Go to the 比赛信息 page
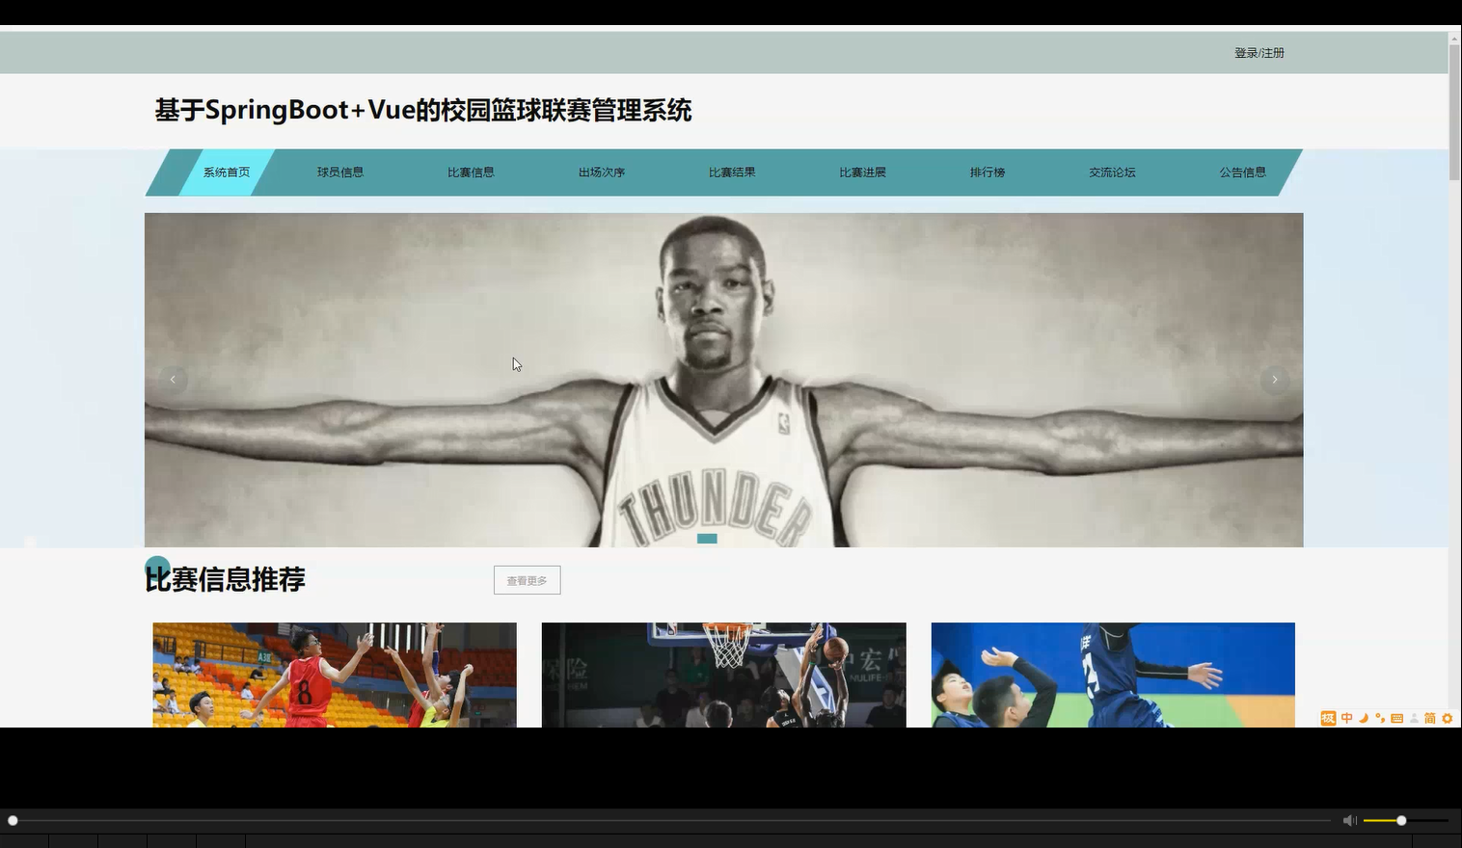 (x=471, y=172)
